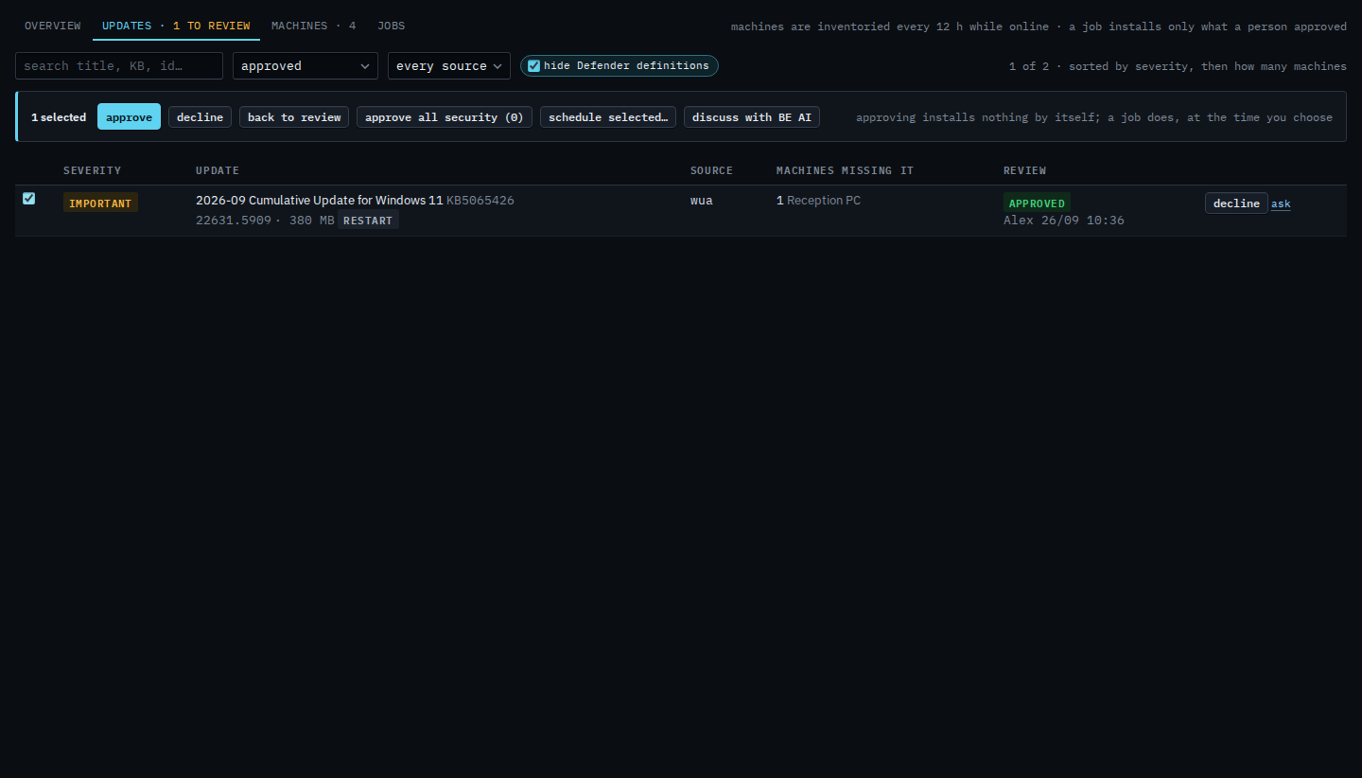Click the KB5065426 identifier
Image resolution: width=1362 pixels, height=778 pixels.
coord(480,200)
